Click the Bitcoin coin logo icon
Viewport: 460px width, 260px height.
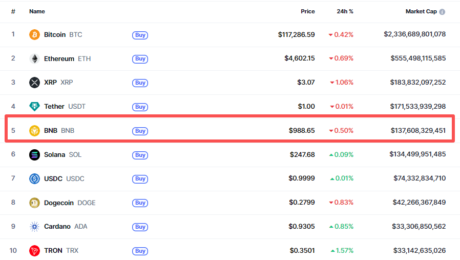34,35
